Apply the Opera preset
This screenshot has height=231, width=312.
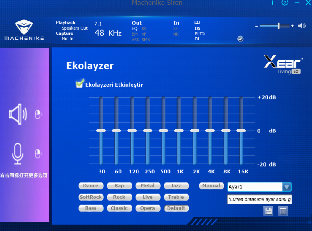(x=148, y=208)
